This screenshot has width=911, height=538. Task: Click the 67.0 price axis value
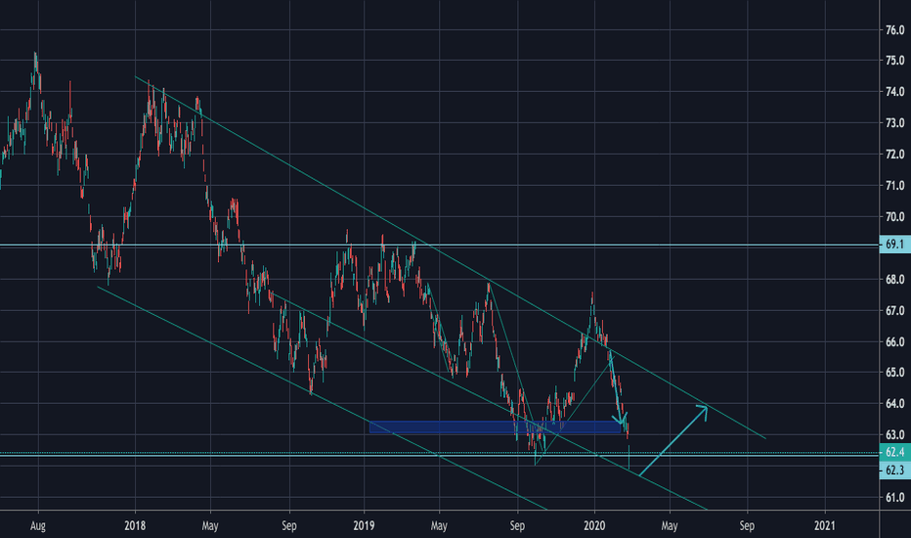[x=894, y=311]
